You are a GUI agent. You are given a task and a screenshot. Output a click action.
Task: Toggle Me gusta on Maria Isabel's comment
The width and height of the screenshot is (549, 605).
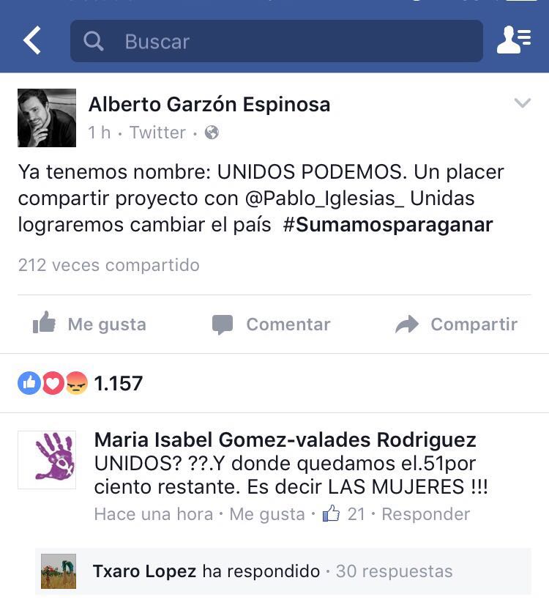click(266, 514)
